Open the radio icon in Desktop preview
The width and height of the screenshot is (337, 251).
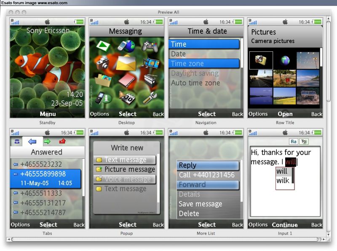pos(151,80)
